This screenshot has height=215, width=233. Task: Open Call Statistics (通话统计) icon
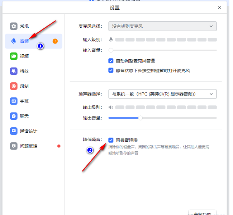[x=14, y=131]
